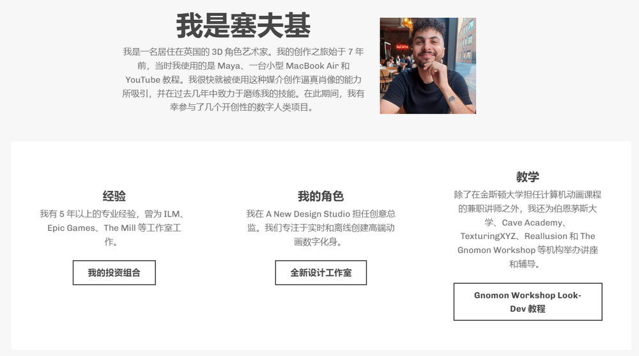Click the Maya text in intro paragraph
Viewport: 639px width, 356px height.
(229, 66)
